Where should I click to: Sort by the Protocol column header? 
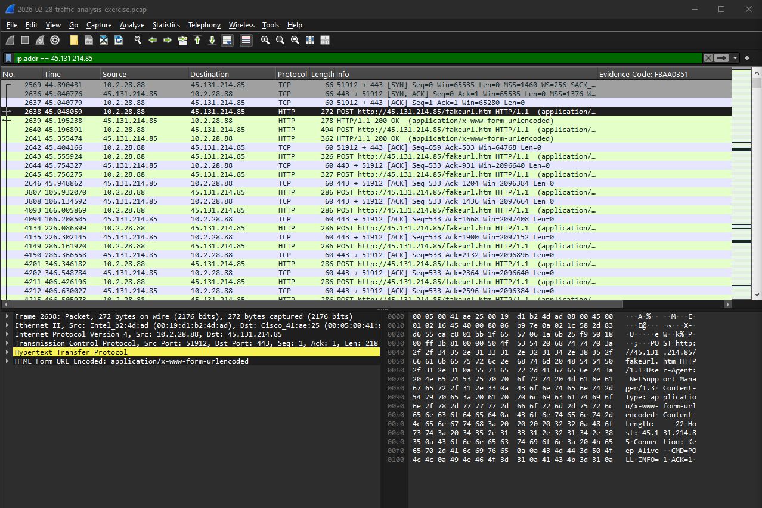(x=292, y=74)
